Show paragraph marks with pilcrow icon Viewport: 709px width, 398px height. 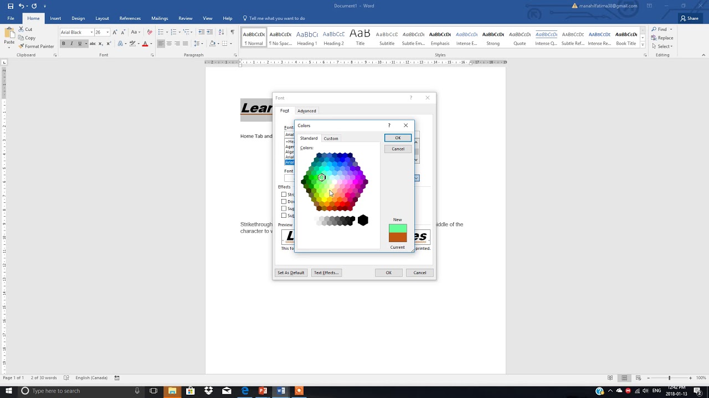point(232,32)
